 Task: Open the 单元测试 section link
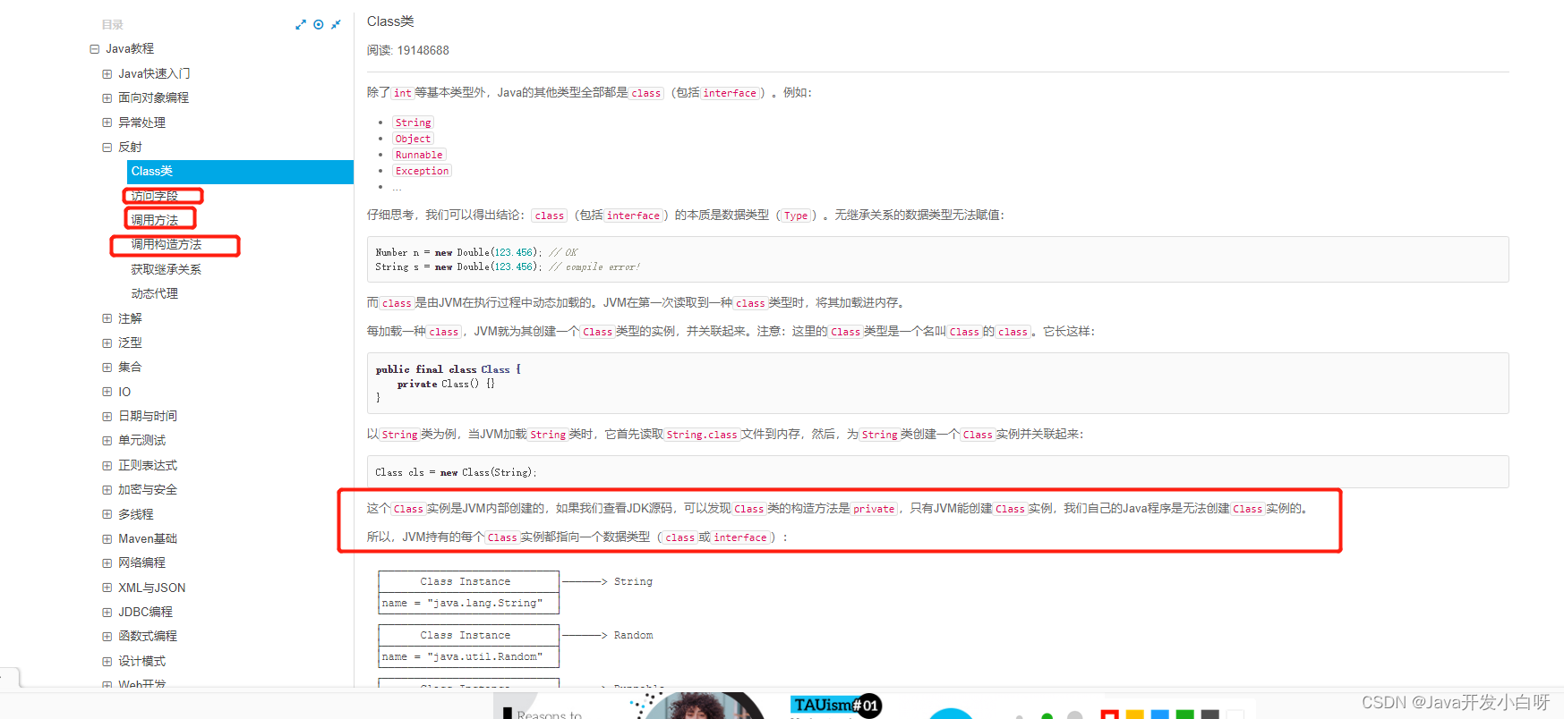[141, 441]
